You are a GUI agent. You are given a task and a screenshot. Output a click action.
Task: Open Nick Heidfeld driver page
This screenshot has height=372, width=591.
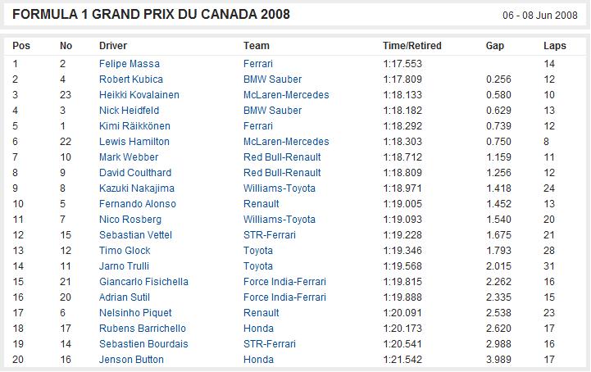129,111
